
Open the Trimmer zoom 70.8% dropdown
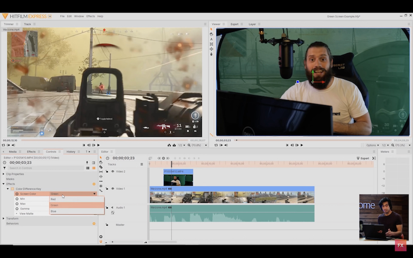click(x=198, y=145)
